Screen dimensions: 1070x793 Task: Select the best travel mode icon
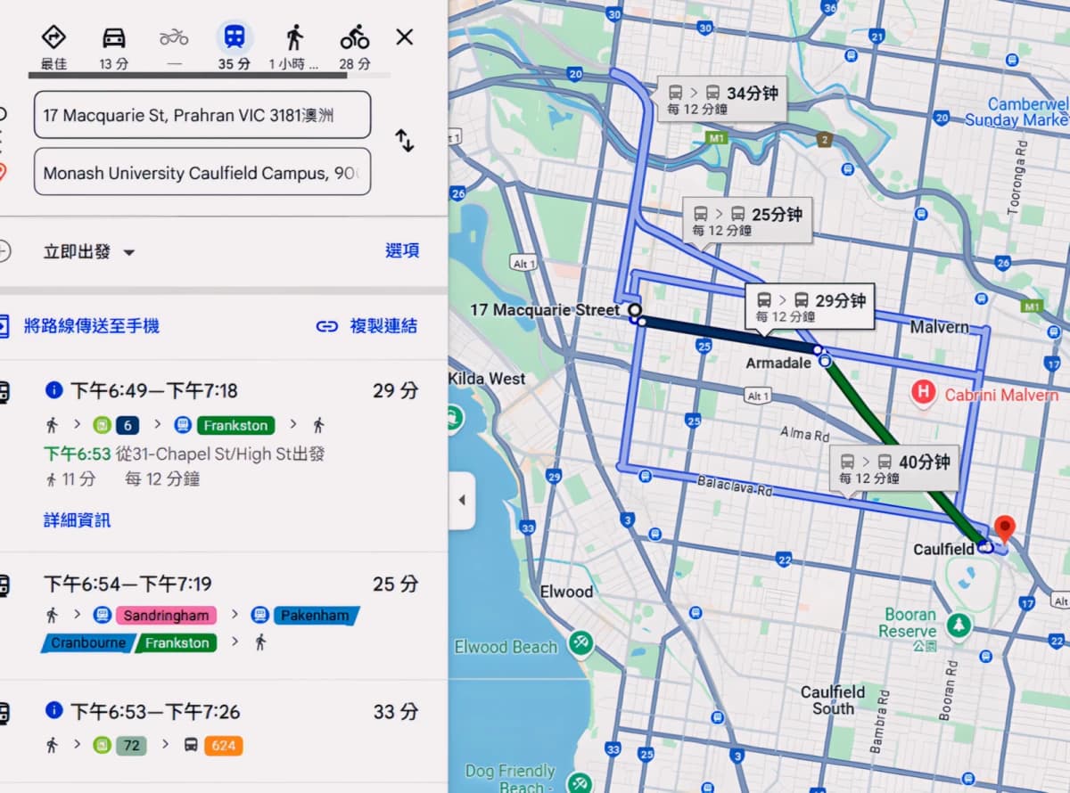[54, 37]
